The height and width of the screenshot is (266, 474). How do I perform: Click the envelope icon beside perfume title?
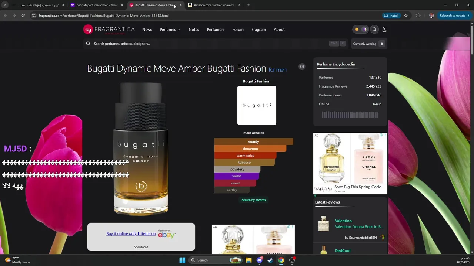302,66
